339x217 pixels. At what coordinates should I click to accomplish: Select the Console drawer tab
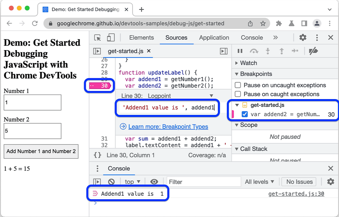coord(119,168)
